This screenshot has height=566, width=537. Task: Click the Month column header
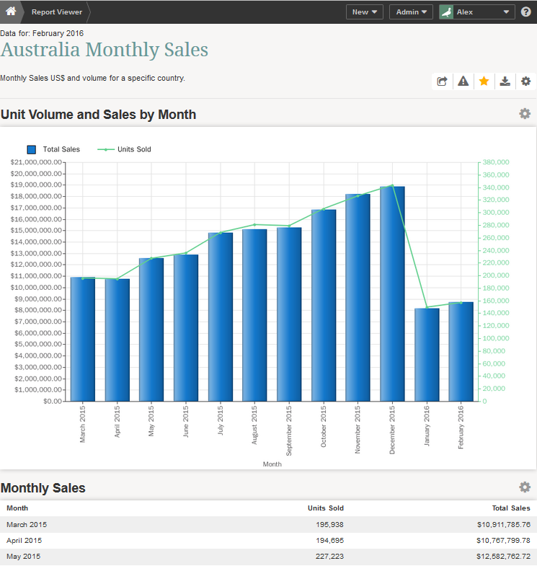(x=17, y=508)
